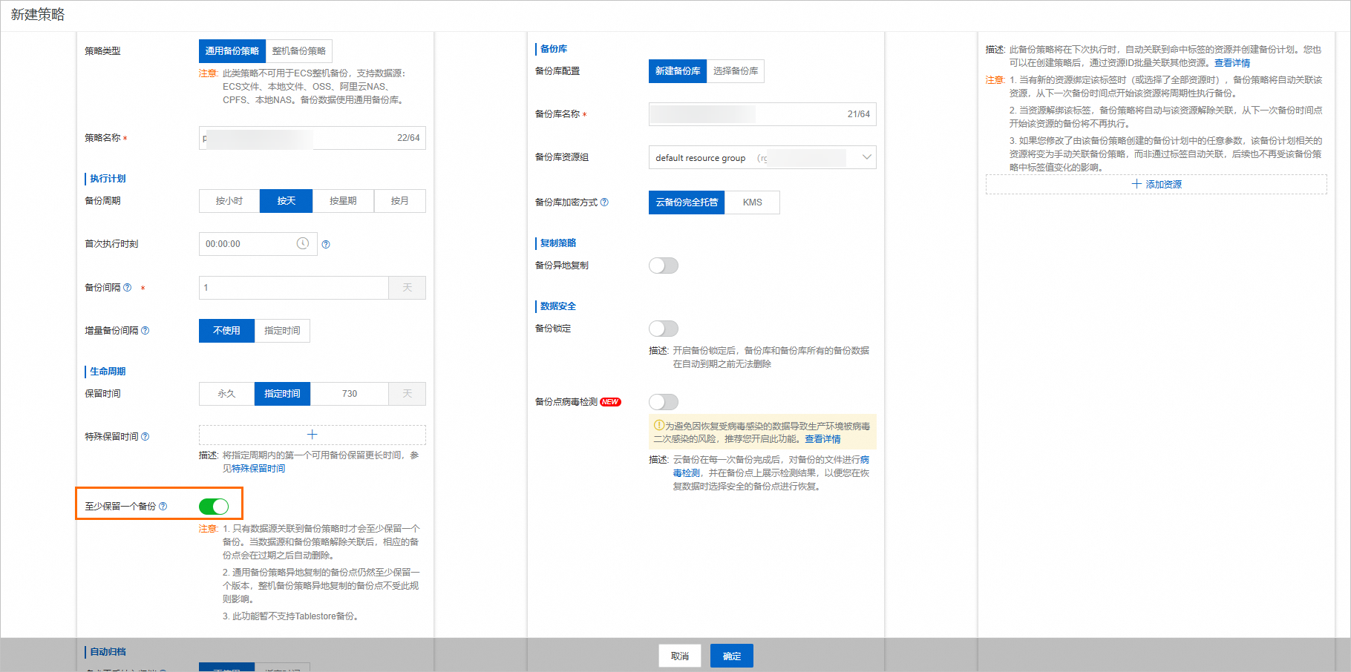1351x672 pixels.
Task: Click the 复制策略 section heading
Action: [558, 243]
